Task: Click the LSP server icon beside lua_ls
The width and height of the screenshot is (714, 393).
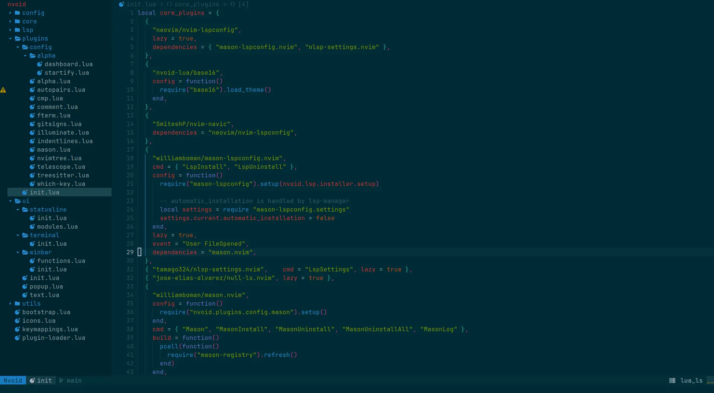Action: pos(672,381)
